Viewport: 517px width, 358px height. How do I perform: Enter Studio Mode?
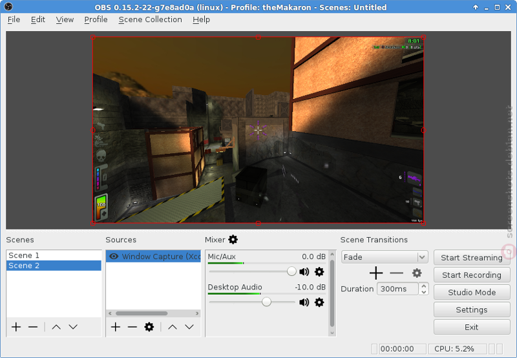coord(472,292)
